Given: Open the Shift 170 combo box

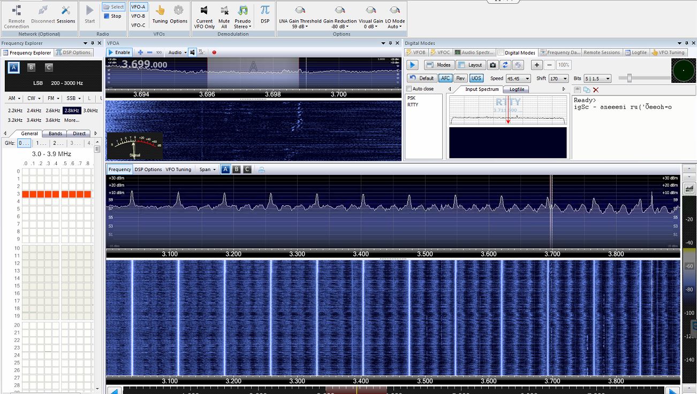Looking at the screenshot, I should (x=558, y=79).
